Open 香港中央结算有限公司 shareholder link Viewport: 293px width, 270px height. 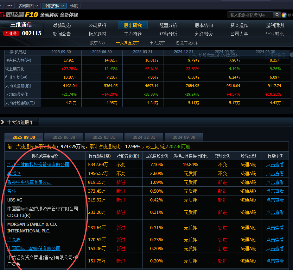pyautogui.click(x=29, y=182)
